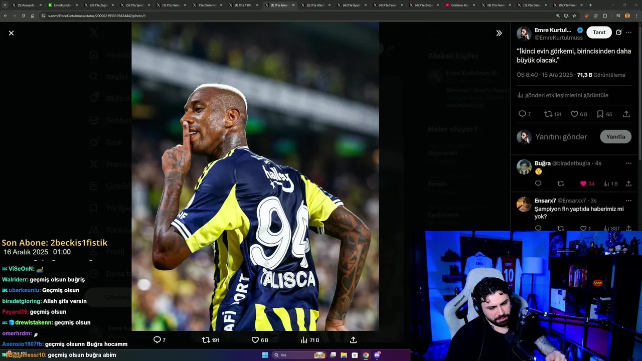Image resolution: width=642 pixels, height=361 pixels.
Task: Open the more options menu on Emre's post
Action: click(x=629, y=33)
